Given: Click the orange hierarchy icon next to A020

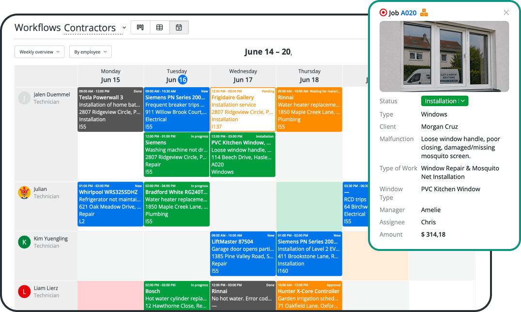Looking at the screenshot, I should point(424,13).
